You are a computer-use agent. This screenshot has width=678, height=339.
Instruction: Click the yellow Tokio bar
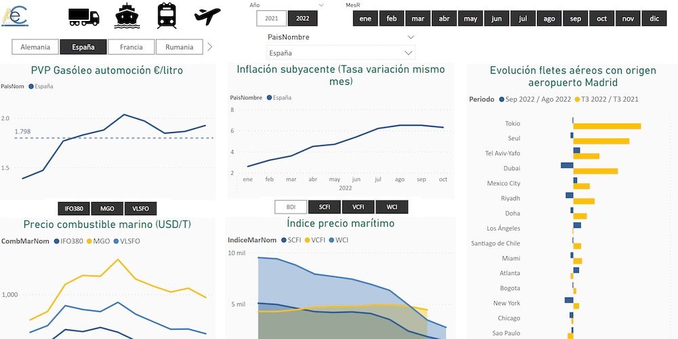click(607, 126)
